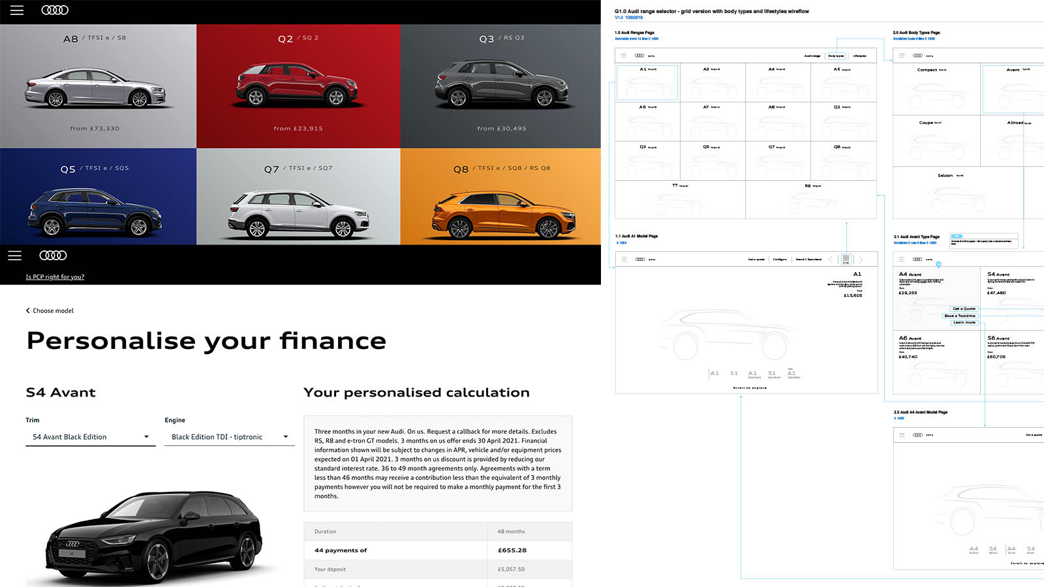Click previous arrow in A1 model page wireframe
Viewport: 1044px width, 587px height.
coord(831,259)
